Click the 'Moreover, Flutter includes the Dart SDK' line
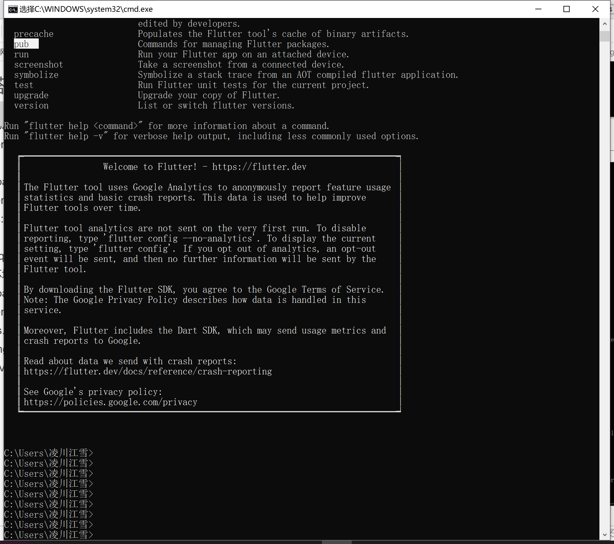614x544 pixels. pyautogui.click(x=205, y=330)
